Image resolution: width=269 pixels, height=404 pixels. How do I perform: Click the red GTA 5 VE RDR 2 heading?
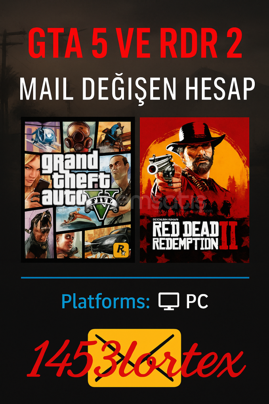(x=135, y=43)
